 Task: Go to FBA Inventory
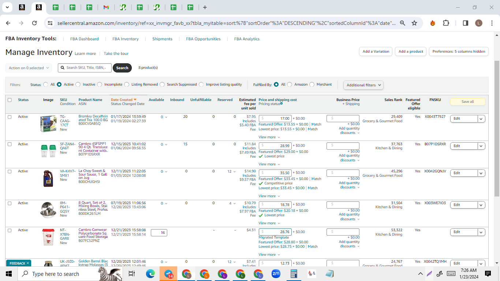pyautogui.click(x=126, y=39)
